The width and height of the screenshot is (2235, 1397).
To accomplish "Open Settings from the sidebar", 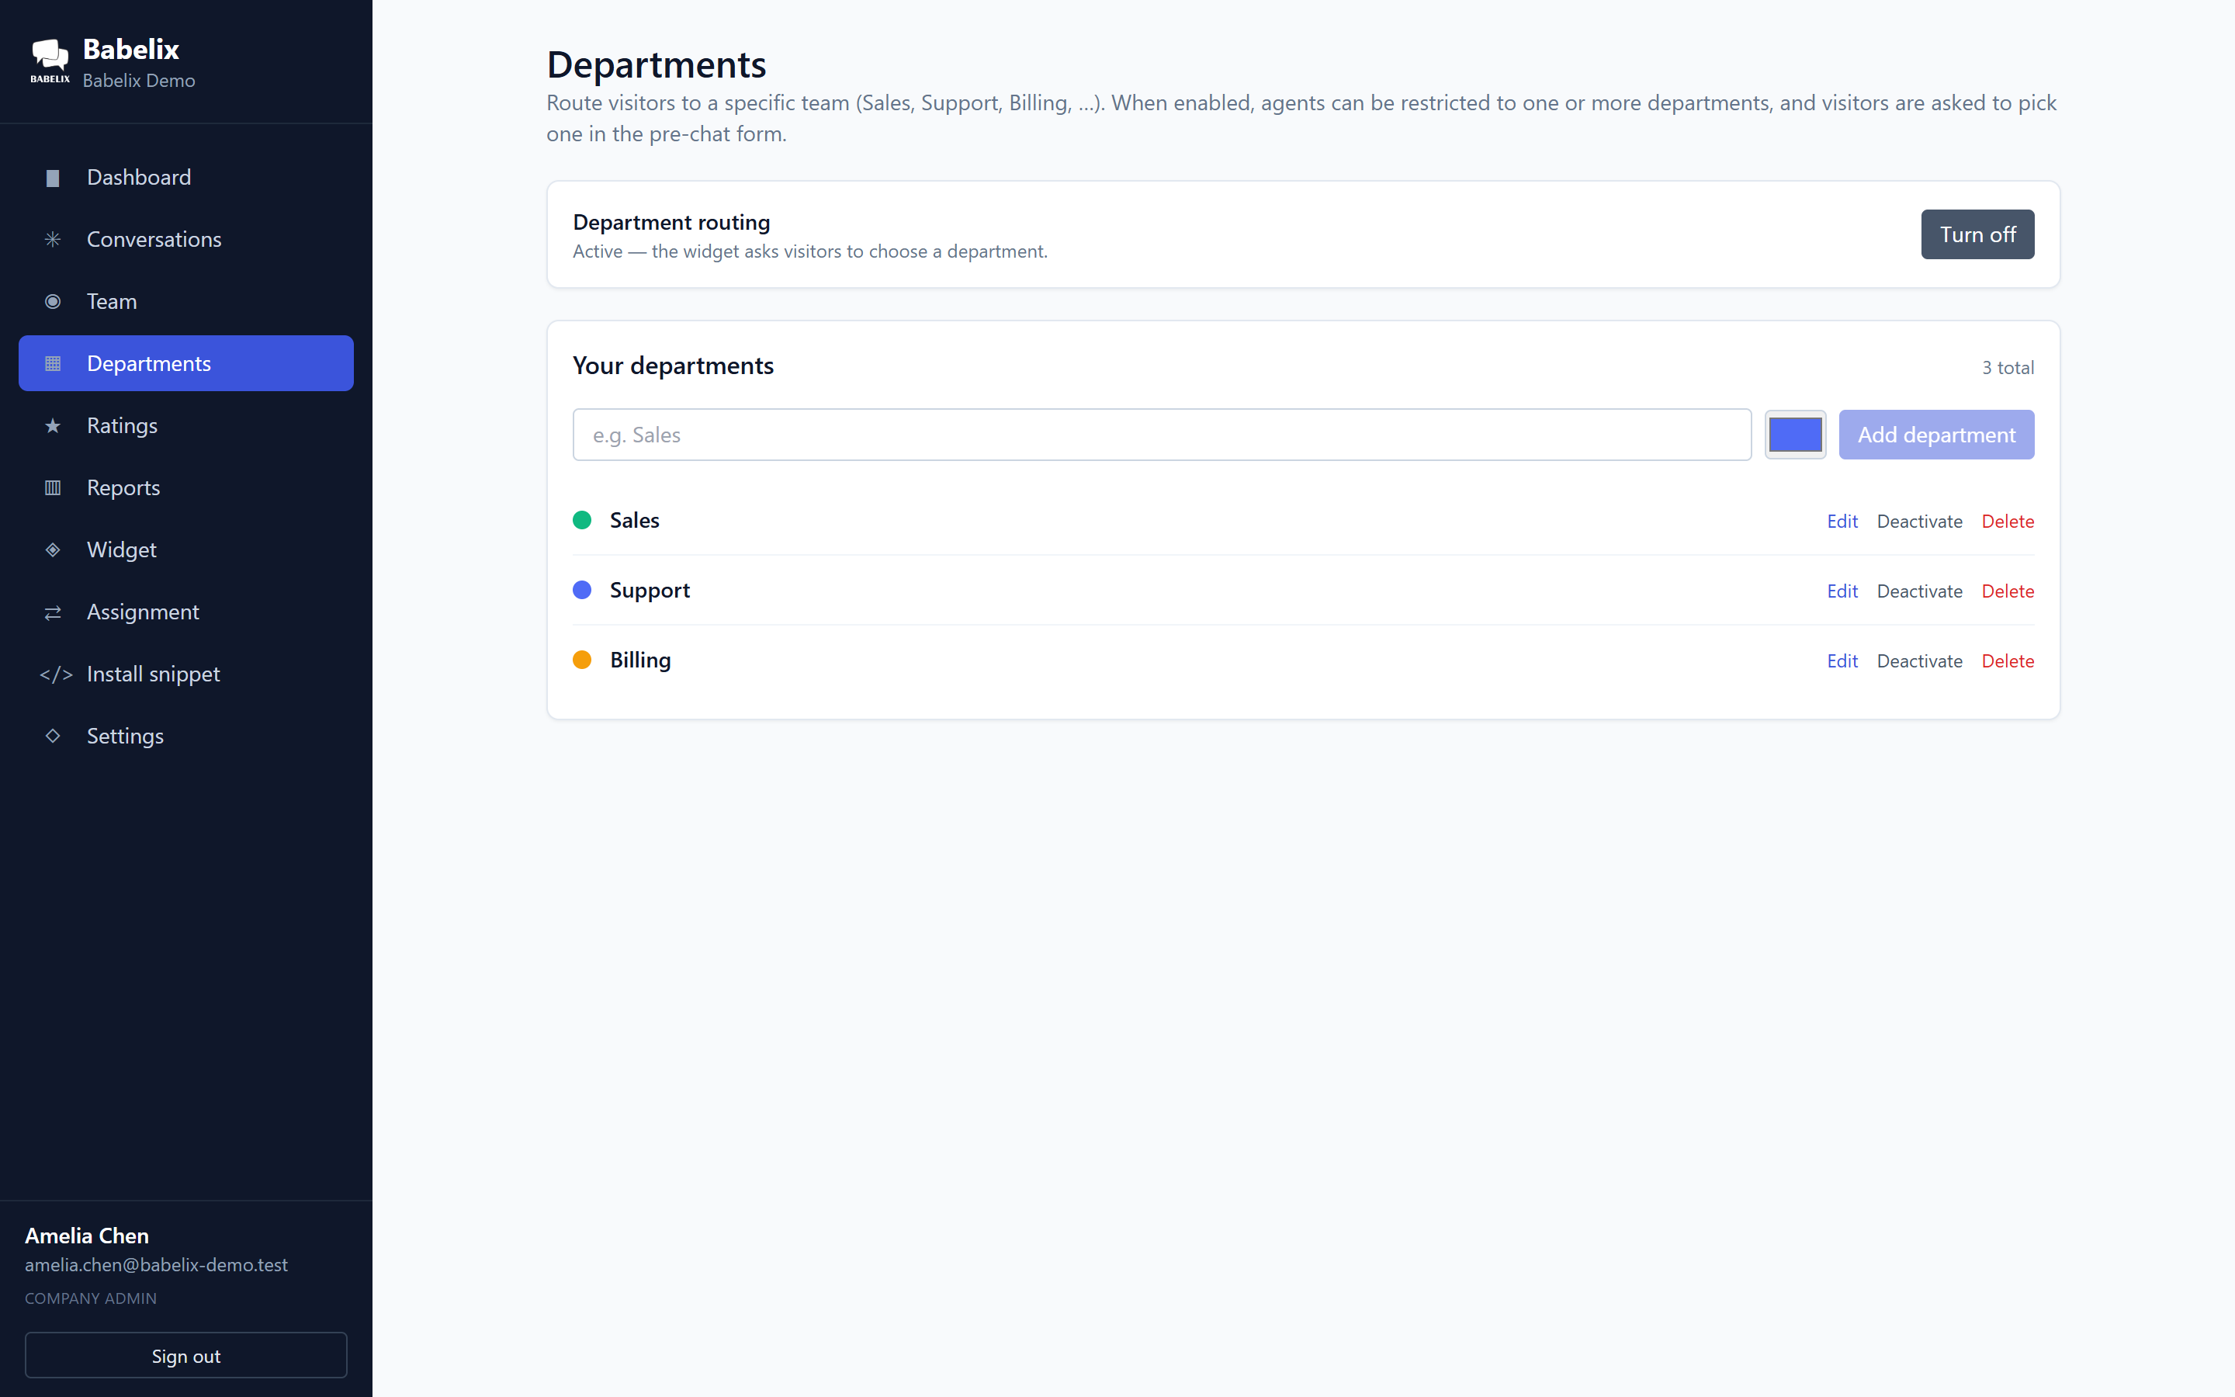I will pyautogui.click(x=185, y=736).
